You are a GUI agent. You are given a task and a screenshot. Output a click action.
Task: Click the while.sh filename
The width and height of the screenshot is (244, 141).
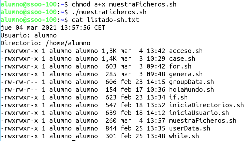(184, 136)
